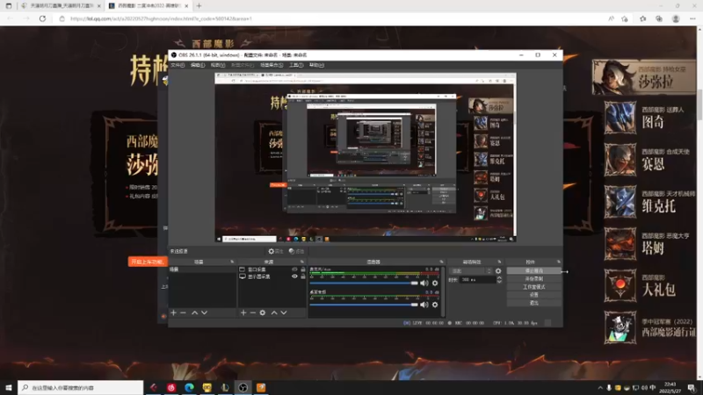
Task: Open scene transition properties gear icon
Action: pyautogui.click(x=498, y=271)
